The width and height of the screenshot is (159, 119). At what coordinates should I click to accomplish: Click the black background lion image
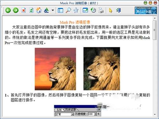[x=102, y=69]
